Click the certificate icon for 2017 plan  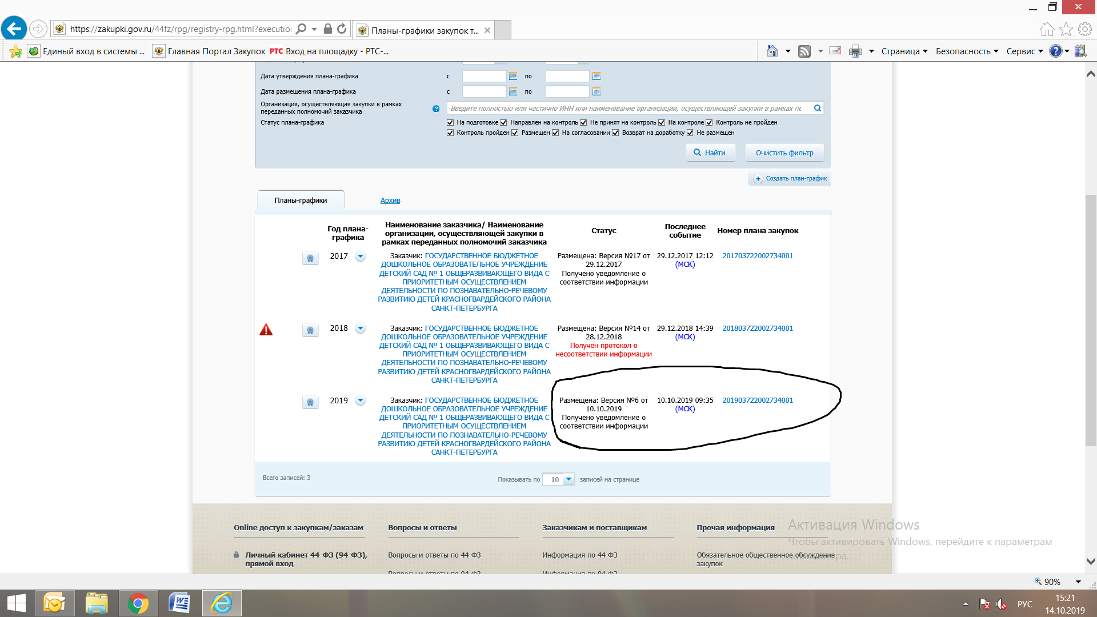(310, 258)
